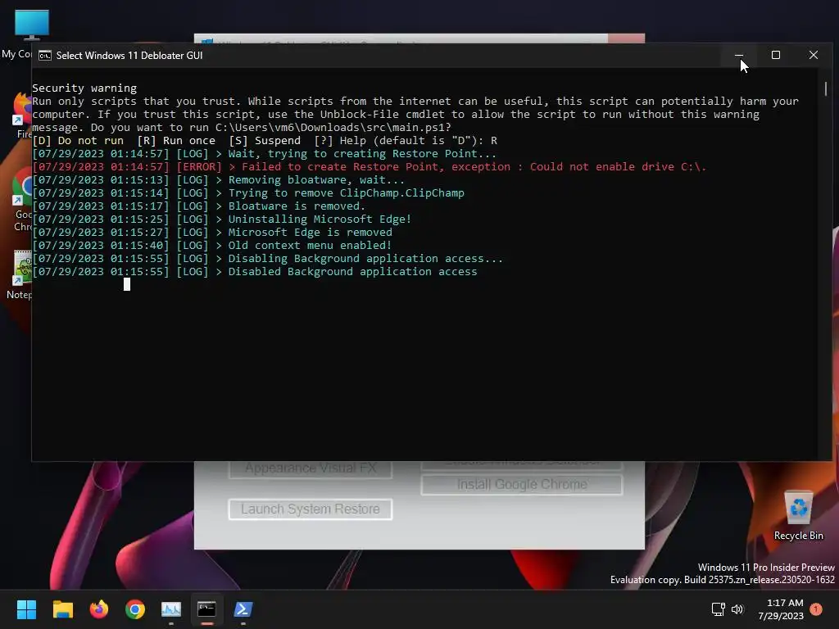Open the Recycle Bin desktop icon
839x629 pixels.
point(798,515)
